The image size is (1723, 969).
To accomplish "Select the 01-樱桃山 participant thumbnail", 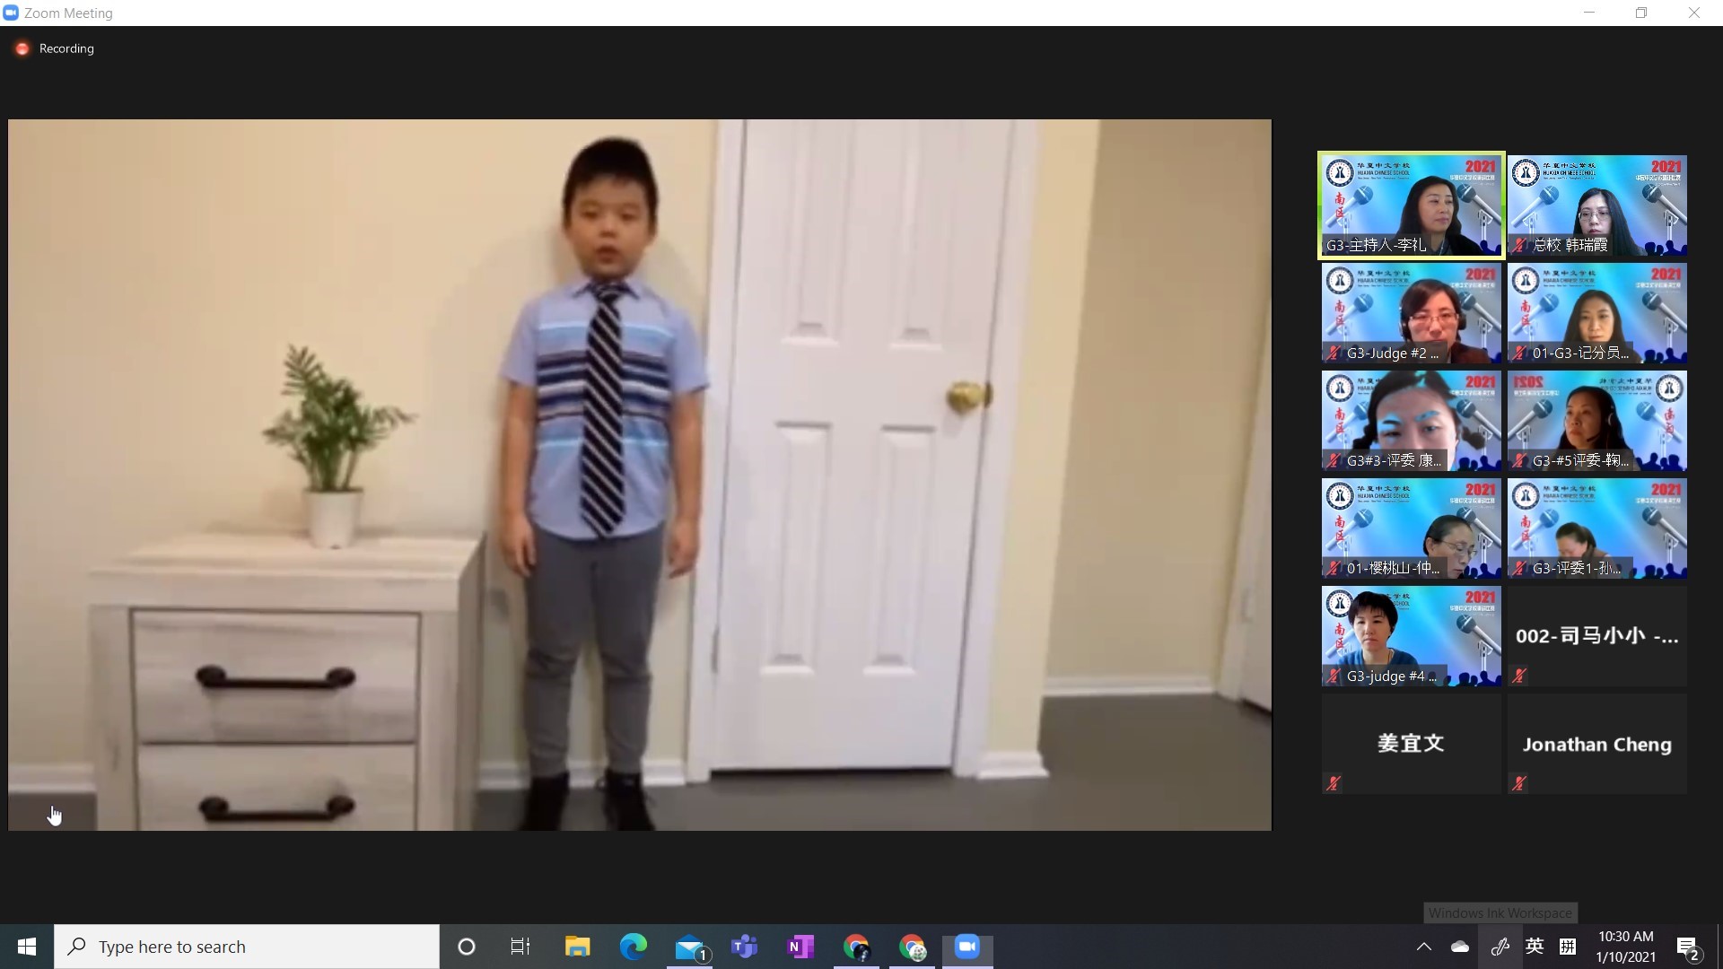I will tap(1411, 528).
